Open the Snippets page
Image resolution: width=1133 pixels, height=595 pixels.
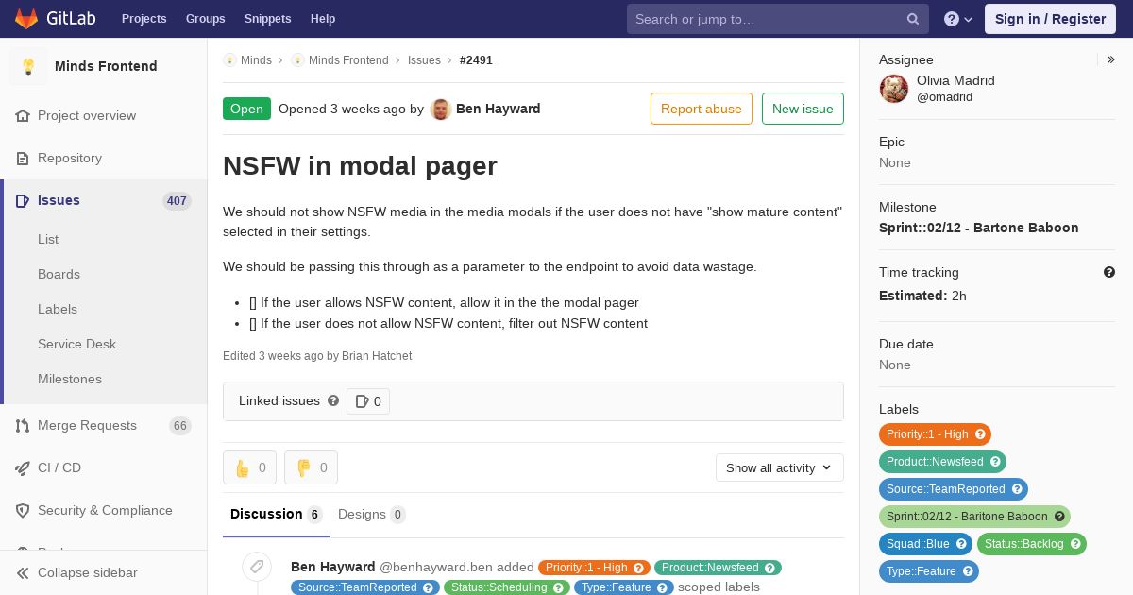coord(267,19)
